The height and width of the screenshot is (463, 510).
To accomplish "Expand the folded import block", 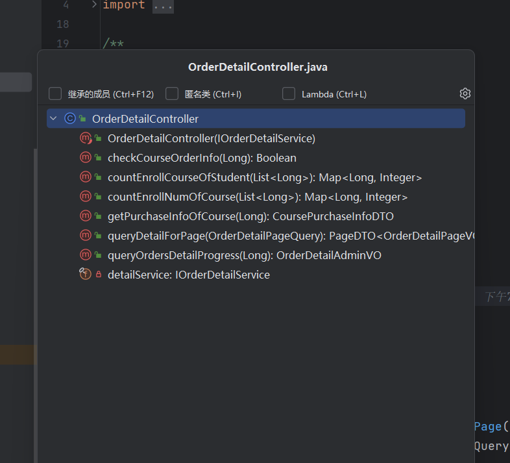I will (94, 5).
